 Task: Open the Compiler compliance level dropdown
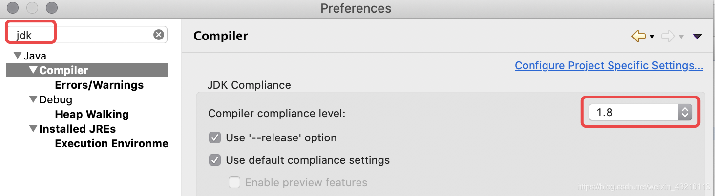640,113
